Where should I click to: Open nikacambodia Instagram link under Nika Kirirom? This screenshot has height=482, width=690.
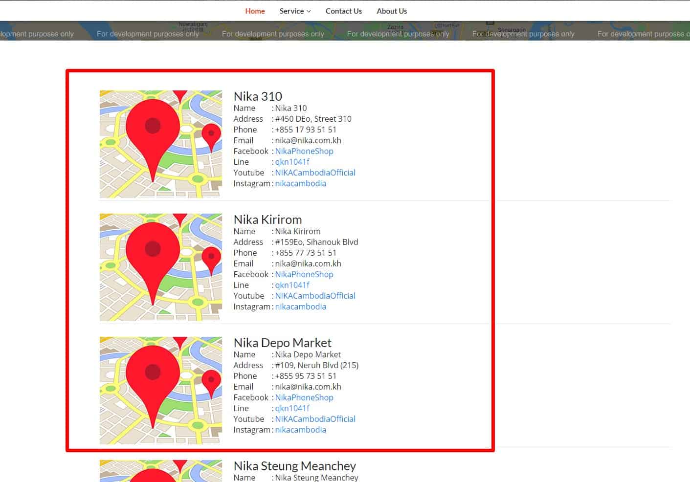pos(301,307)
